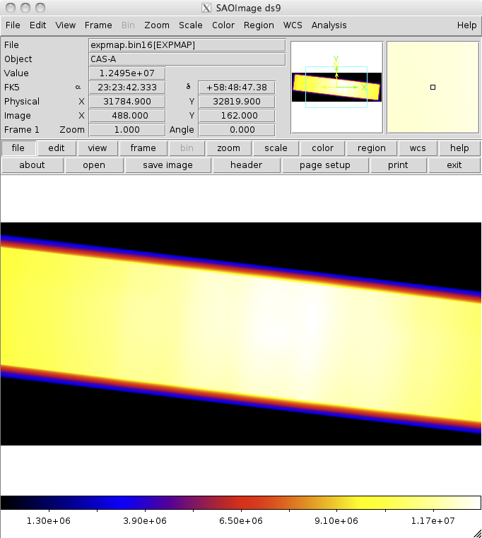Click the 'exit' button
482x538 pixels.
pyautogui.click(x=454, y=165)
